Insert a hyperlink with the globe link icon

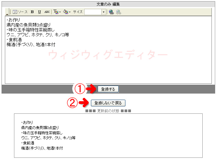(111, 12)
